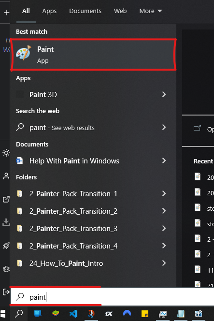Expand chevron for 2_Painter_Pack_Transition_3
The width and height of the screenshot is (214, 321).
164,228
